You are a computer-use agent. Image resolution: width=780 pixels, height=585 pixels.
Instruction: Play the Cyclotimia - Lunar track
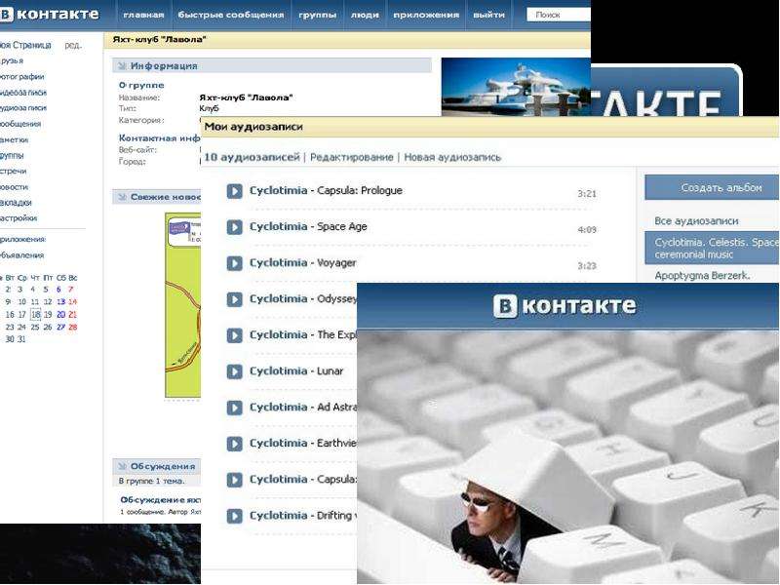coord(234,371)
